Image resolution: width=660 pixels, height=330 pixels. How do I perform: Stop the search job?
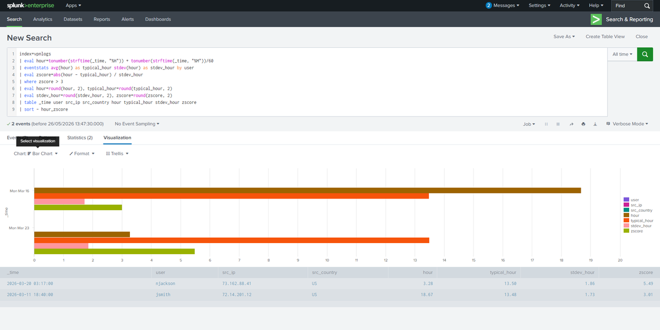click(558, 124)
